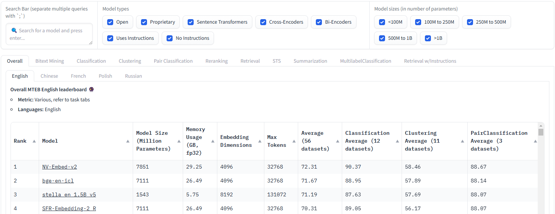
Task: Toggle the <100M model size checkbox
Action: point(382,22)
